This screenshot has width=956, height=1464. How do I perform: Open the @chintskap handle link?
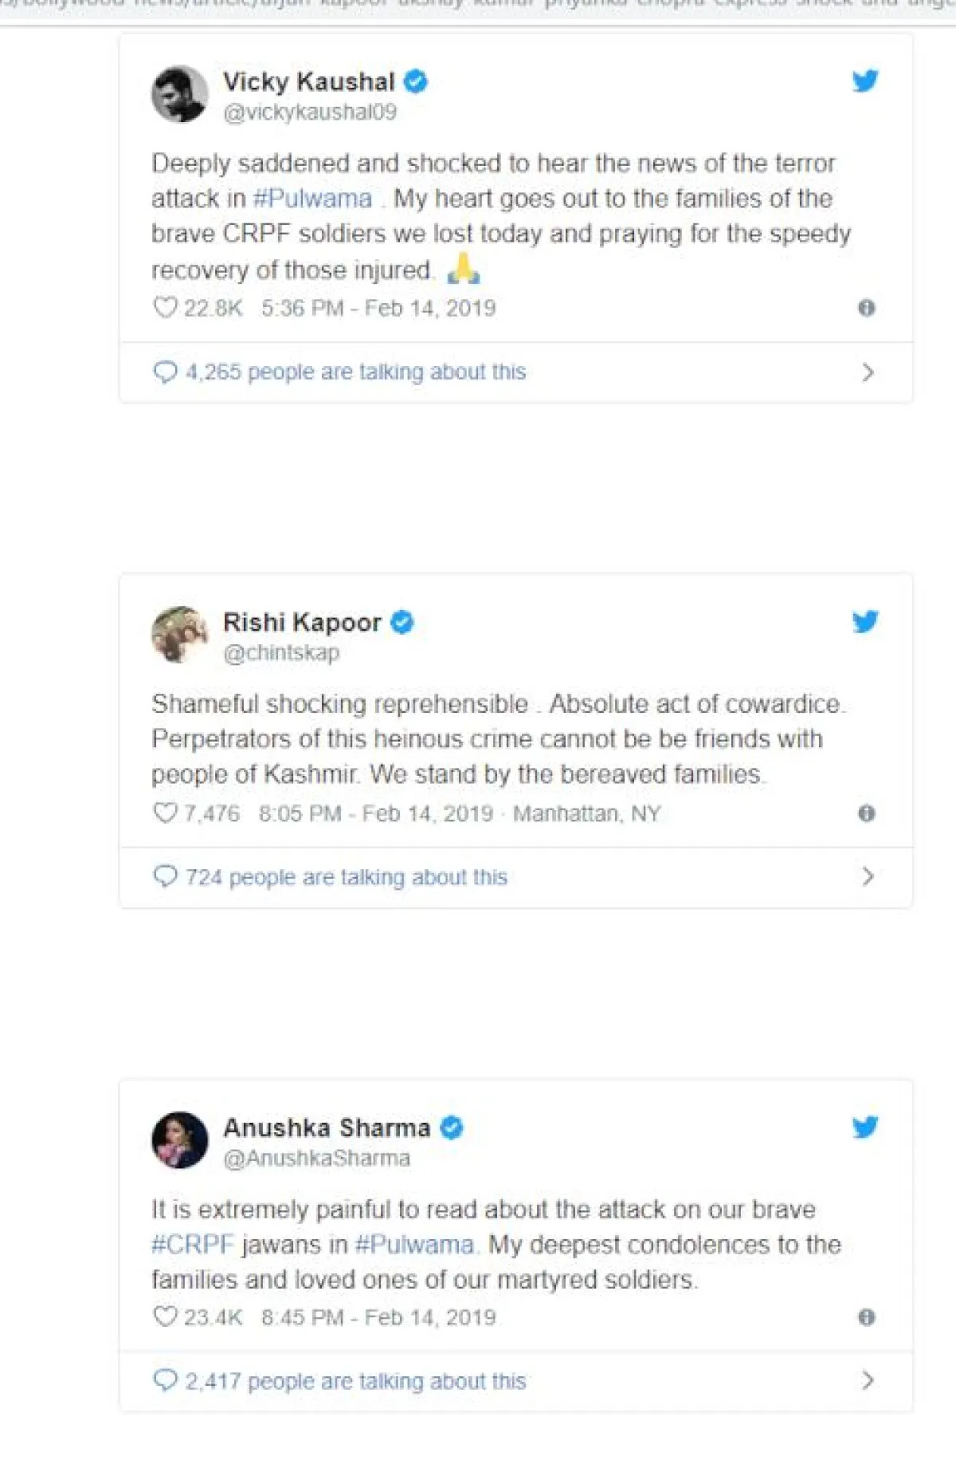[281, 653]
